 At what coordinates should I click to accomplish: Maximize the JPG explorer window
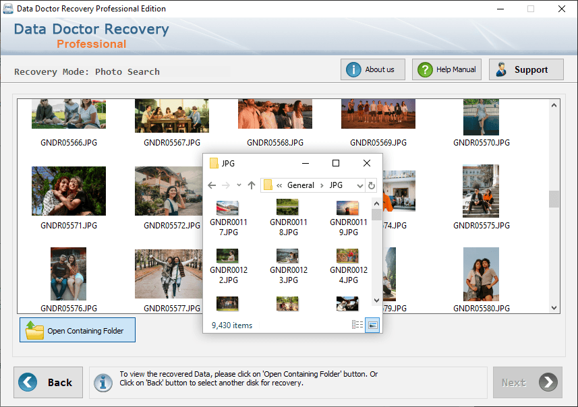click(x=336, y=163)
